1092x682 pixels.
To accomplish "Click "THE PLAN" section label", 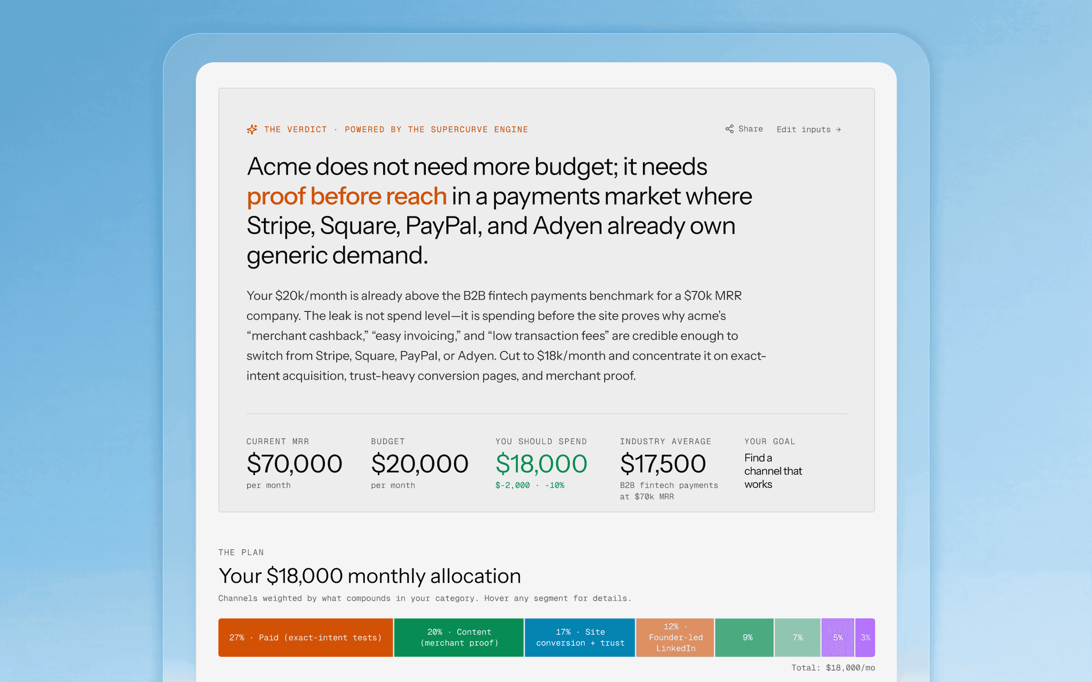I will (x=241, y=552).
